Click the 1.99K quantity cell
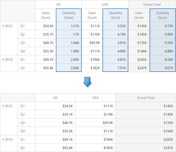 click(x=69, y=51)
